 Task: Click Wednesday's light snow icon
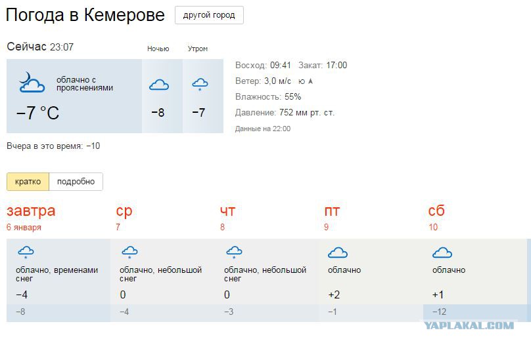coord(129,252)
